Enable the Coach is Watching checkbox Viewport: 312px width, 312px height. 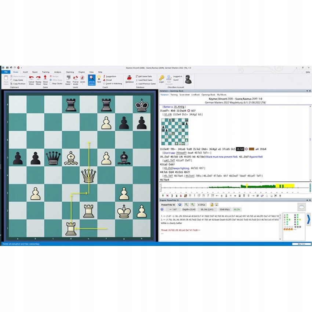point(104,83)
